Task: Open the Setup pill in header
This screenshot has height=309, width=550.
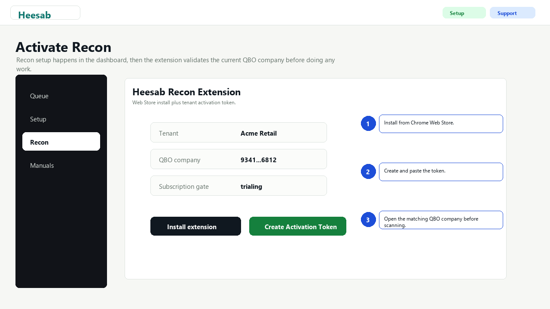Action: 464,13
